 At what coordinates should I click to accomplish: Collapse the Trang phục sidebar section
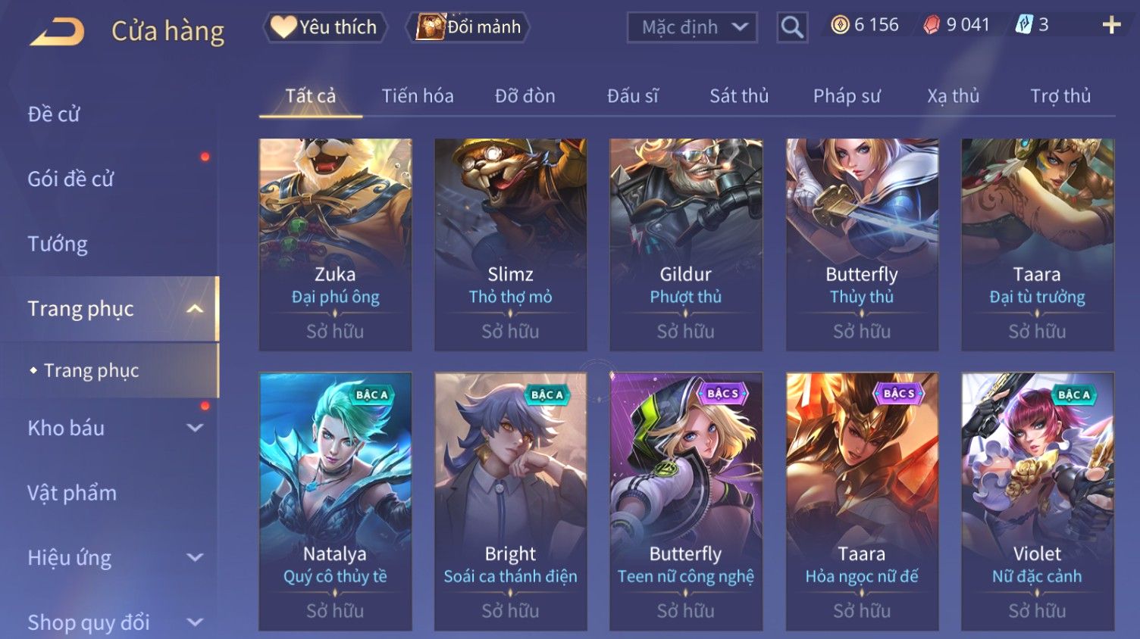pos(195,309)
